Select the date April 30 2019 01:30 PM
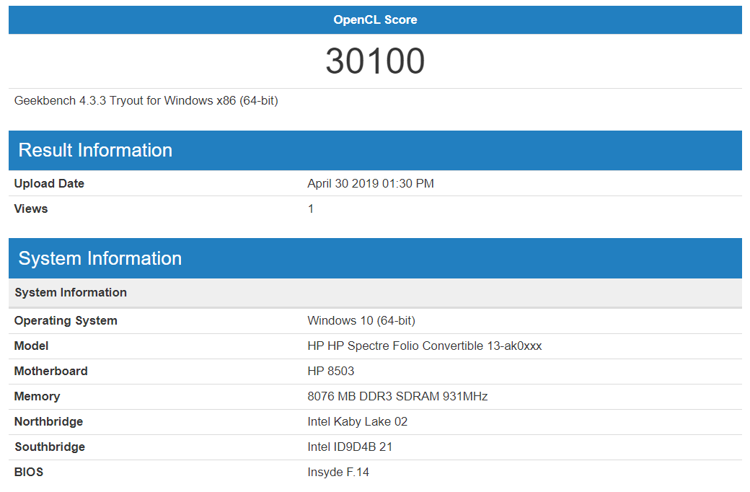 [x=370, y=183]
